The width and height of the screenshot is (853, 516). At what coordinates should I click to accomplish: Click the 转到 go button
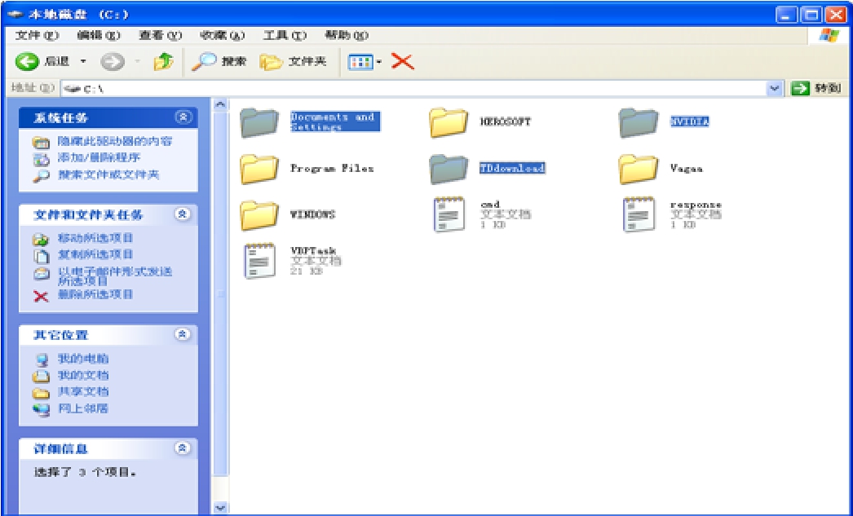pyautogui.click(x=817, y=88)
